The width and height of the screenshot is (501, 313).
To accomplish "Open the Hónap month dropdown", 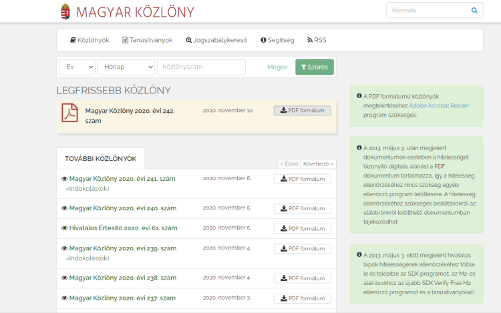I will [126, 67].
